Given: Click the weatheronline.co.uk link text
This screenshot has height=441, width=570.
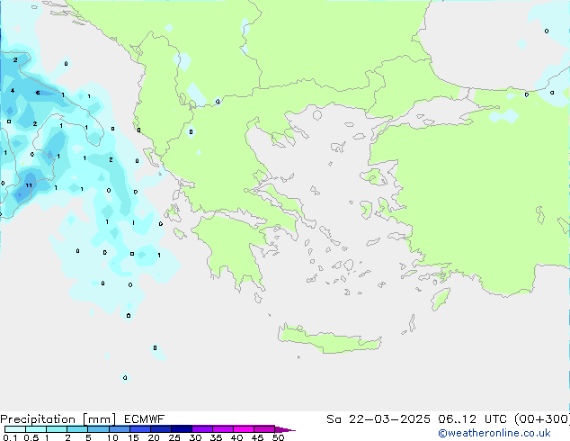Looking at the screenshot, I should point(494,433).
